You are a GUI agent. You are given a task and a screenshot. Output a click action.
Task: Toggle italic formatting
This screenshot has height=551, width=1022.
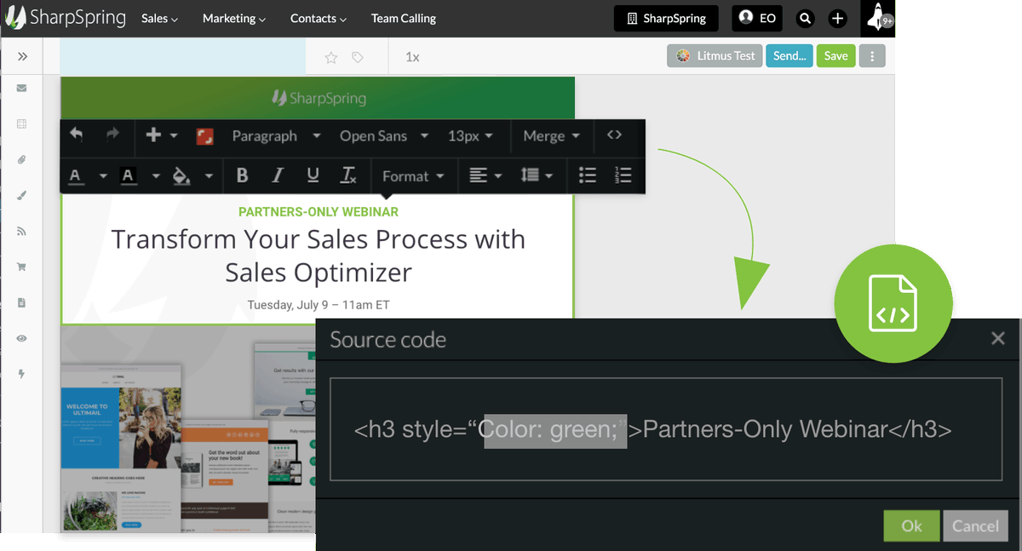click(278, 175)
